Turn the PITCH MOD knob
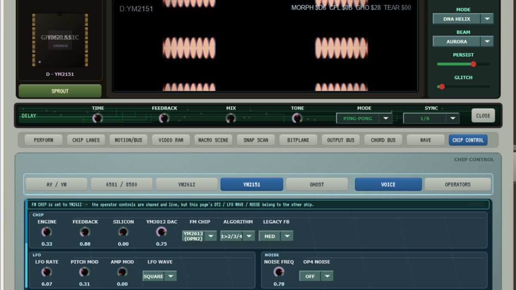The height and width of the screenshot is (290, 516). 84,272
